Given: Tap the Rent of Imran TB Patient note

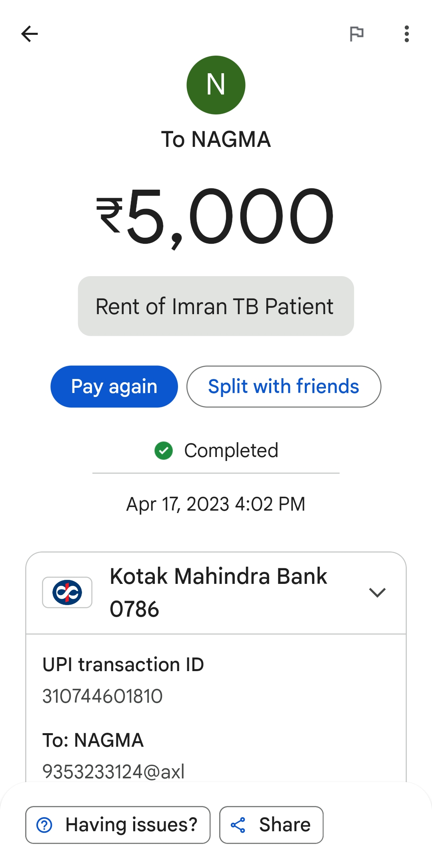Looking at the screenshot, I should pos(216,306).
